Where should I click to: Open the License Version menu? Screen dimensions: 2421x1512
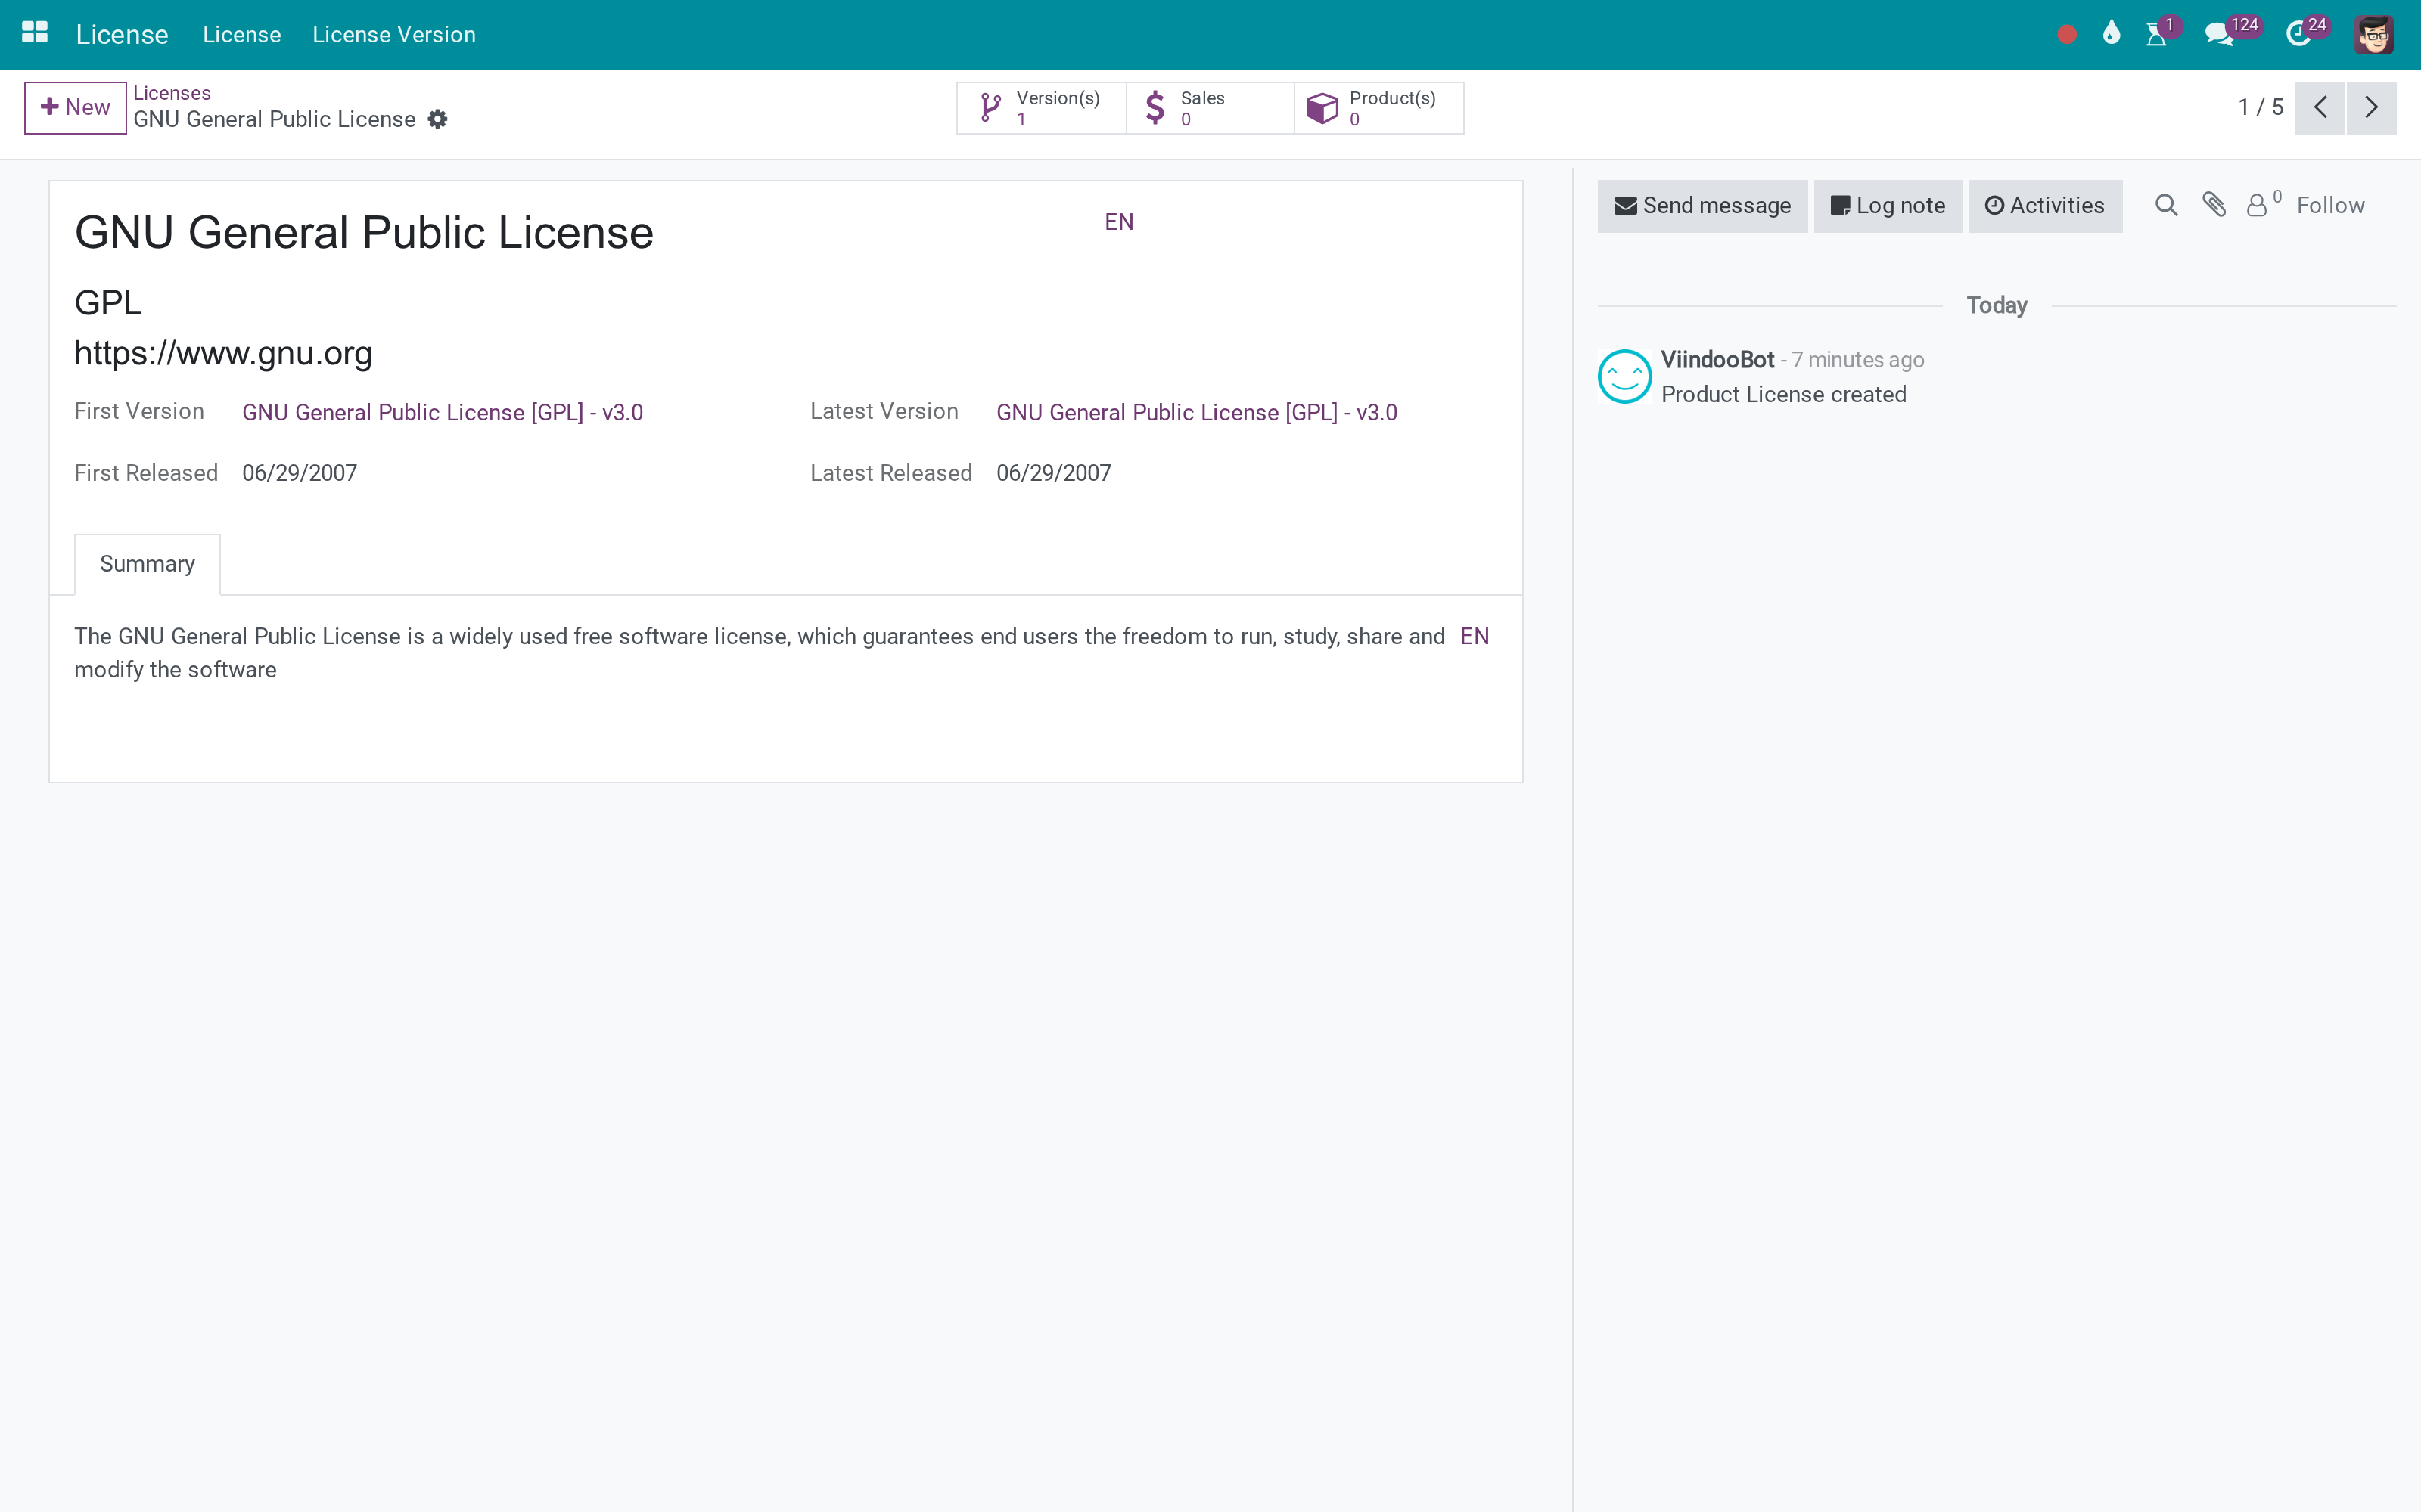[393, 34]
